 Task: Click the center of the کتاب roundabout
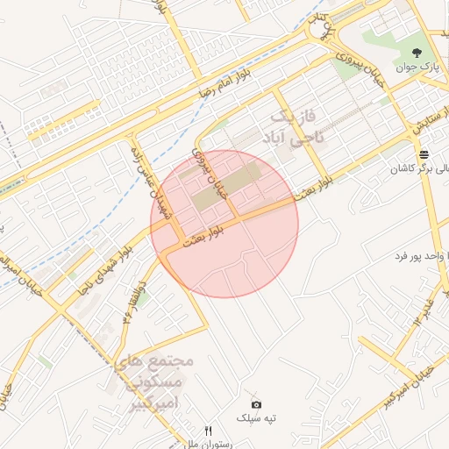(x=322, y=29)
